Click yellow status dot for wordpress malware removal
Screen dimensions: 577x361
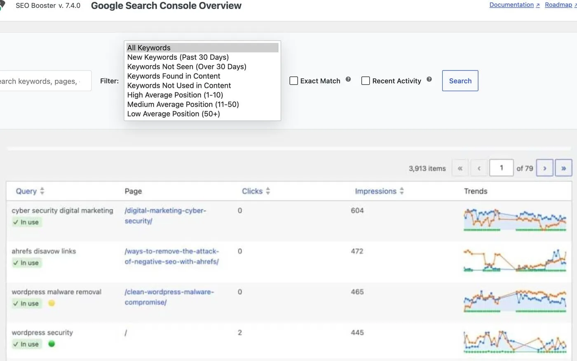click(52, 303)
